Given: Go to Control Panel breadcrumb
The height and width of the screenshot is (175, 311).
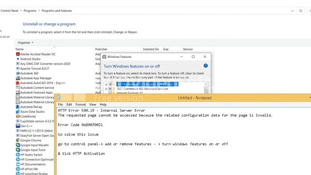Looking at the screenshot, I should [x=9, y=11].
